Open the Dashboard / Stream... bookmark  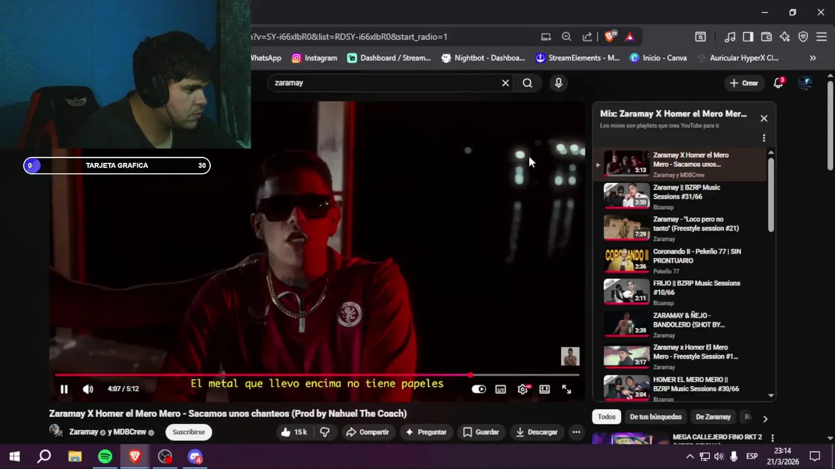tap(389, 58)
